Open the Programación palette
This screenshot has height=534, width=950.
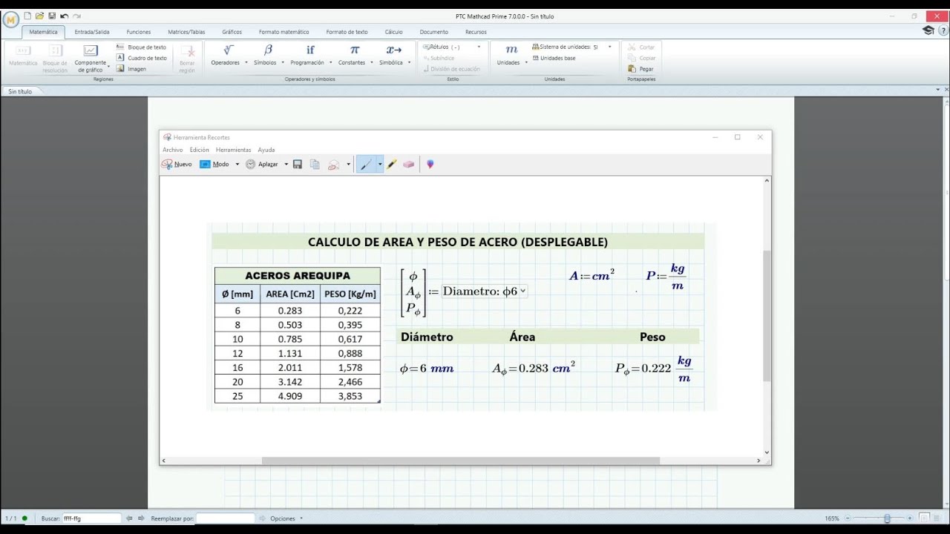tap(310, 55)
